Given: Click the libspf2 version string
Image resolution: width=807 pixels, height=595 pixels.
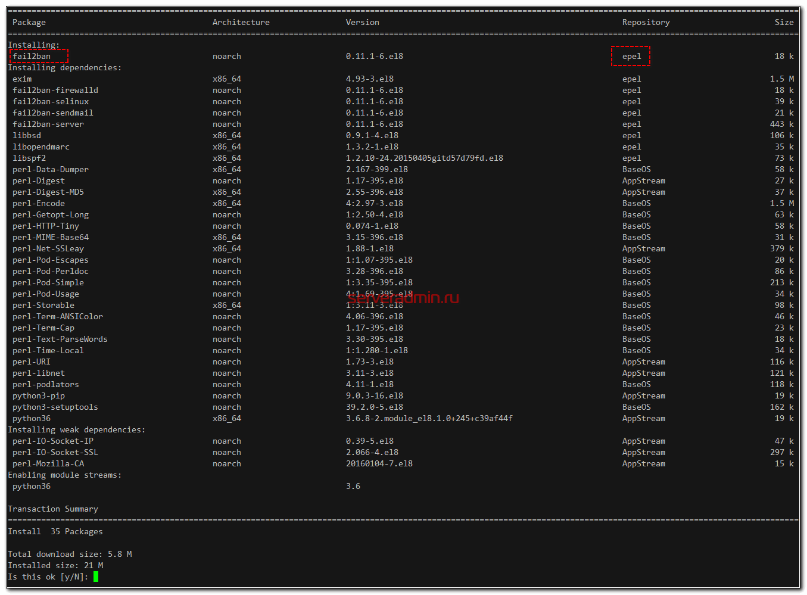Looking at the screenshot, I should (x=424, y=158).
